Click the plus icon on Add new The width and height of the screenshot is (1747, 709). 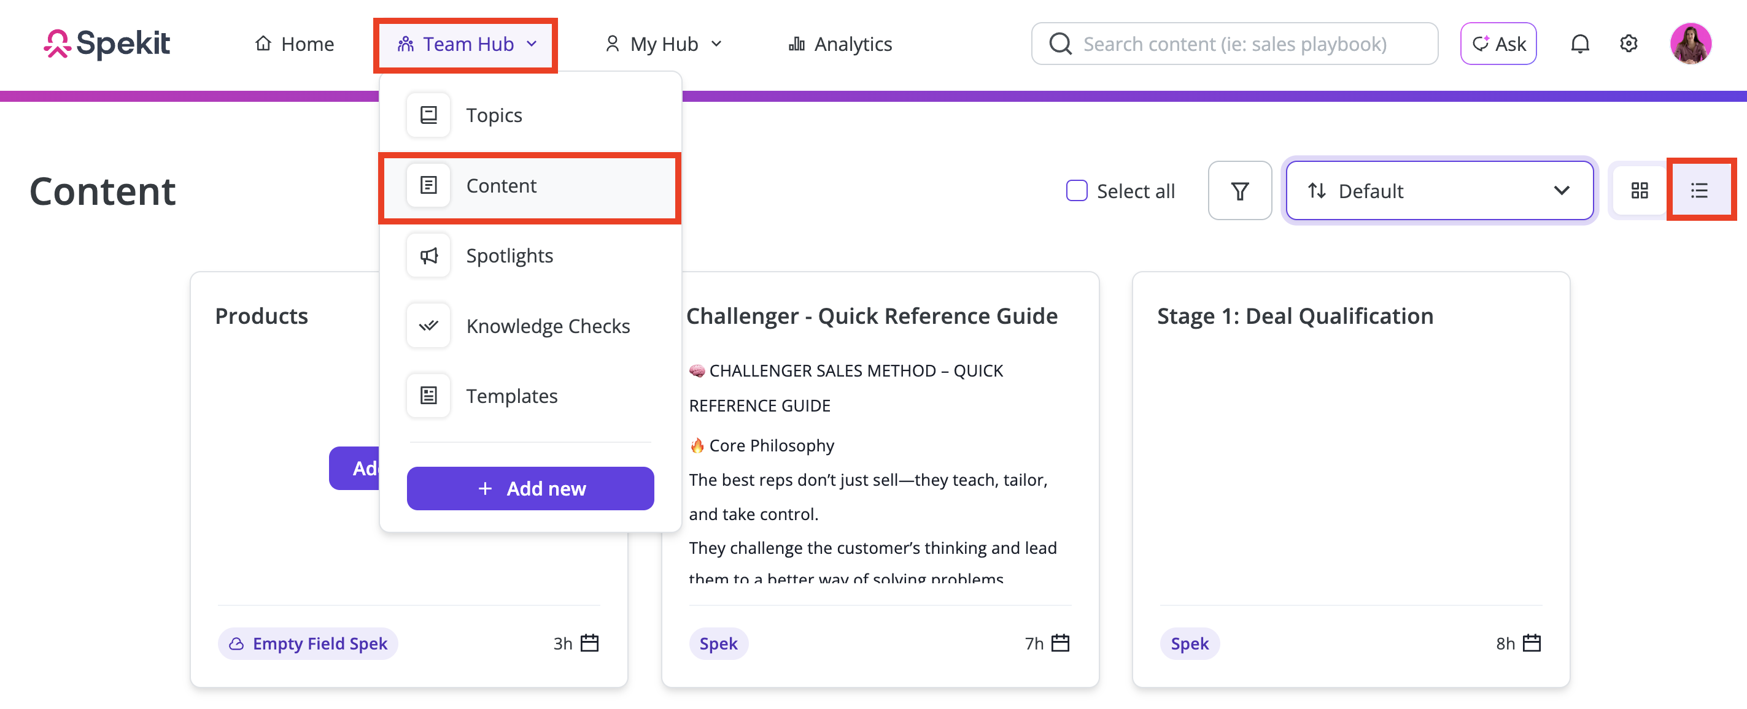(485, 489)
